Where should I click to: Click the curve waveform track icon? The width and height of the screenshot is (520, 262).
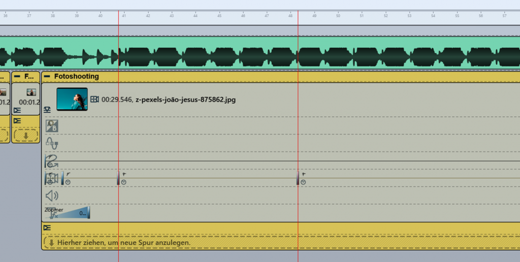[52, 144]
